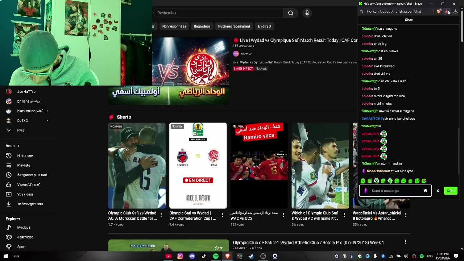Screen dimensions: 464x261
Task: Expand the Vous section chevron
Action: [18, 146]
